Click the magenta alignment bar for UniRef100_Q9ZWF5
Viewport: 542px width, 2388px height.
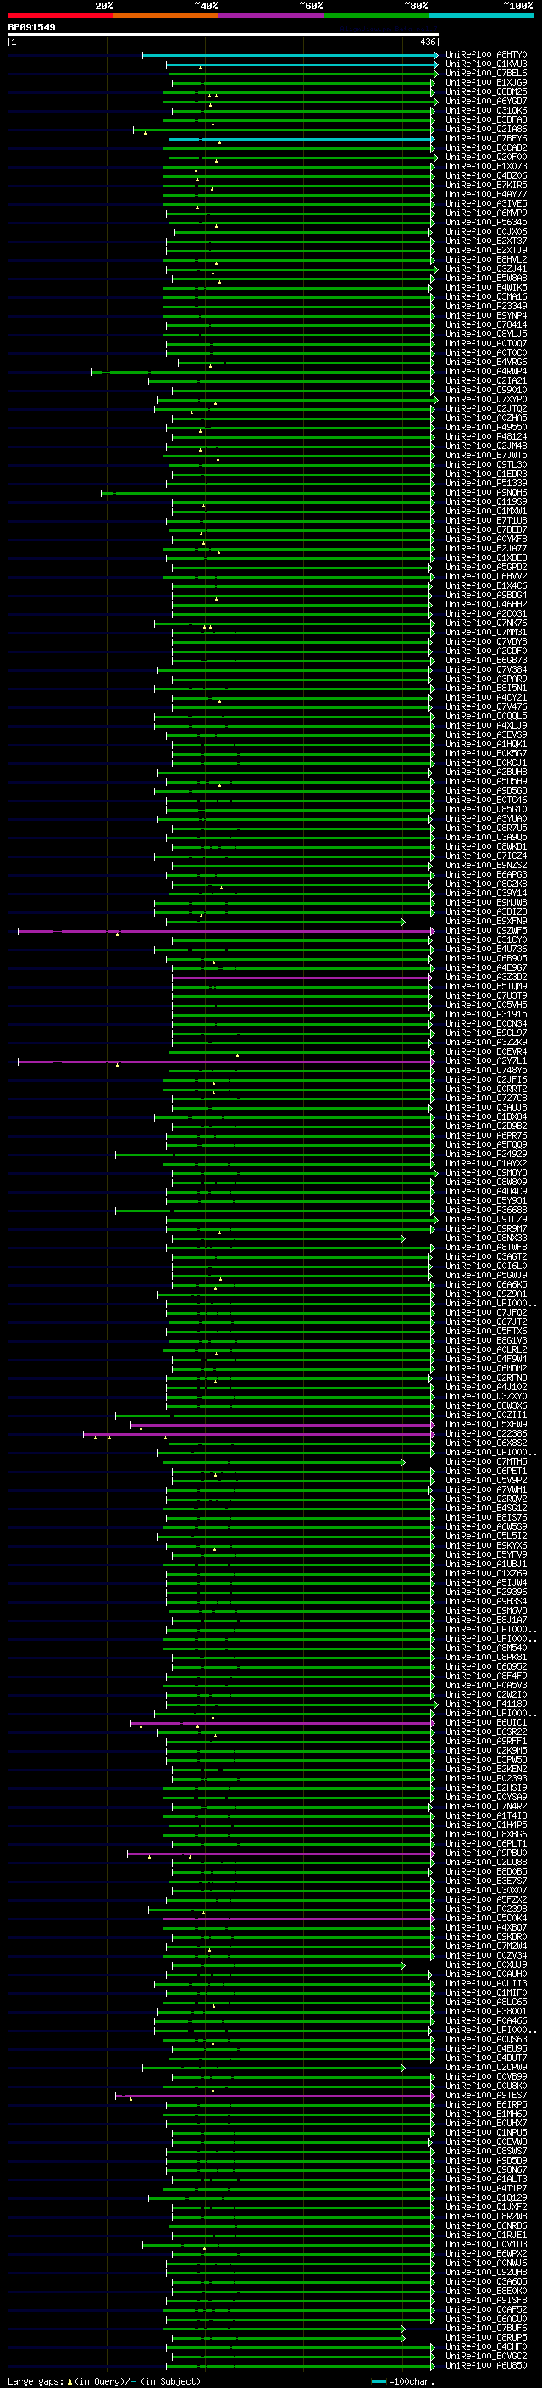click(x=226, y=931)
